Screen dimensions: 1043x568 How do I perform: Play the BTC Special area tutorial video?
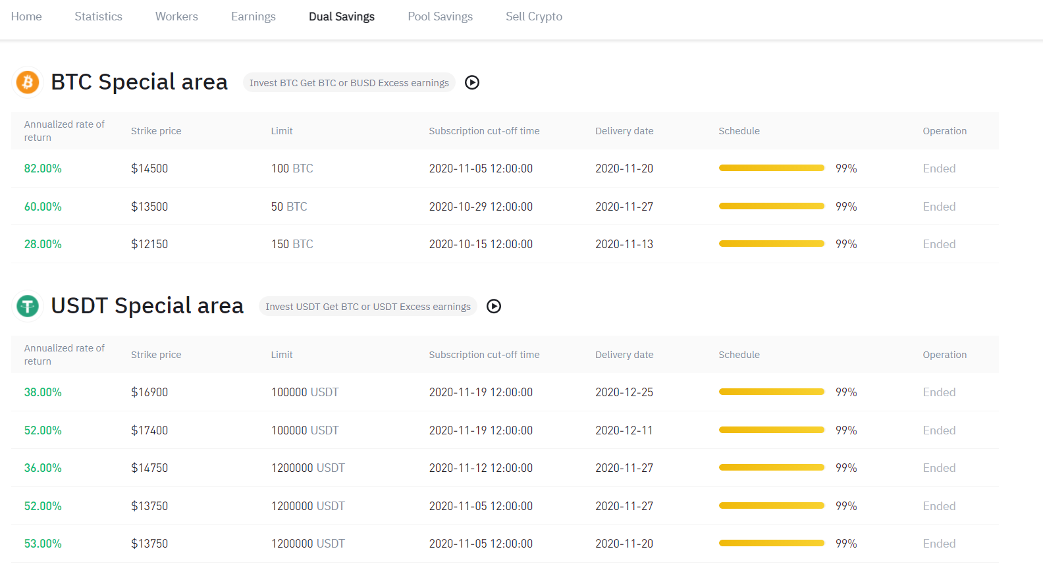tap(472, 82)
